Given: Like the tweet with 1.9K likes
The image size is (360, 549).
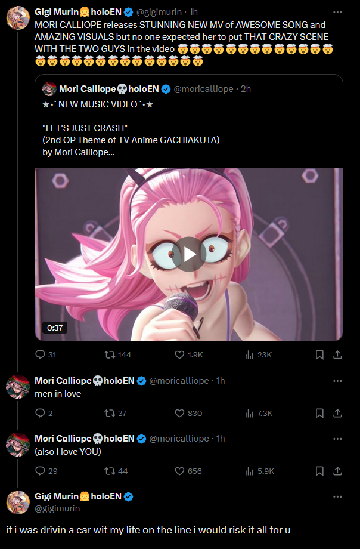Looking at the screenshot, I should 180,354.
